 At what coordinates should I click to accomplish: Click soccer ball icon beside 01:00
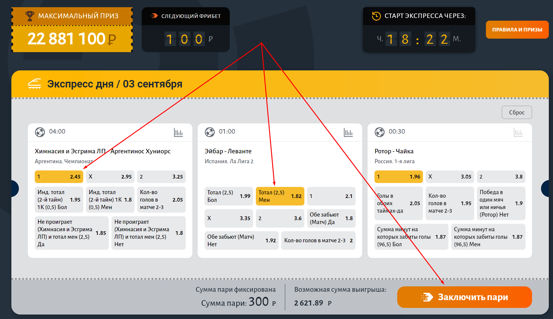[x=210, y=132]
